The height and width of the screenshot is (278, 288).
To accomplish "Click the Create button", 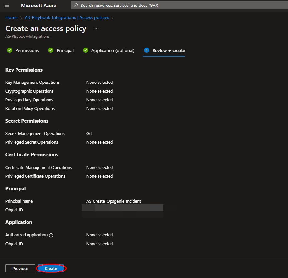I will point(51,268).
